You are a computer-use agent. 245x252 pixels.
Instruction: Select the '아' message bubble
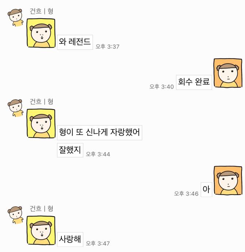point(207,189)
